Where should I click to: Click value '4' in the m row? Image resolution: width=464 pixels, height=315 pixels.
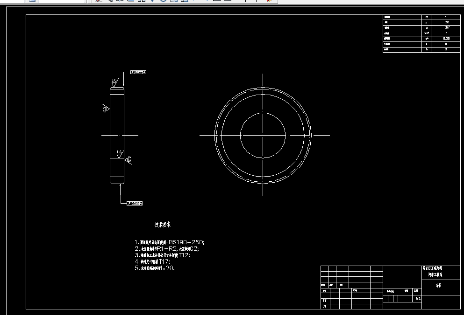tap(446, 17)
